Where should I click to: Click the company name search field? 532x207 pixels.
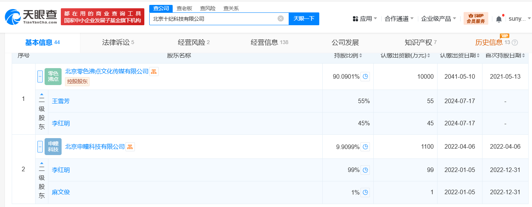(x=213, y=18)
